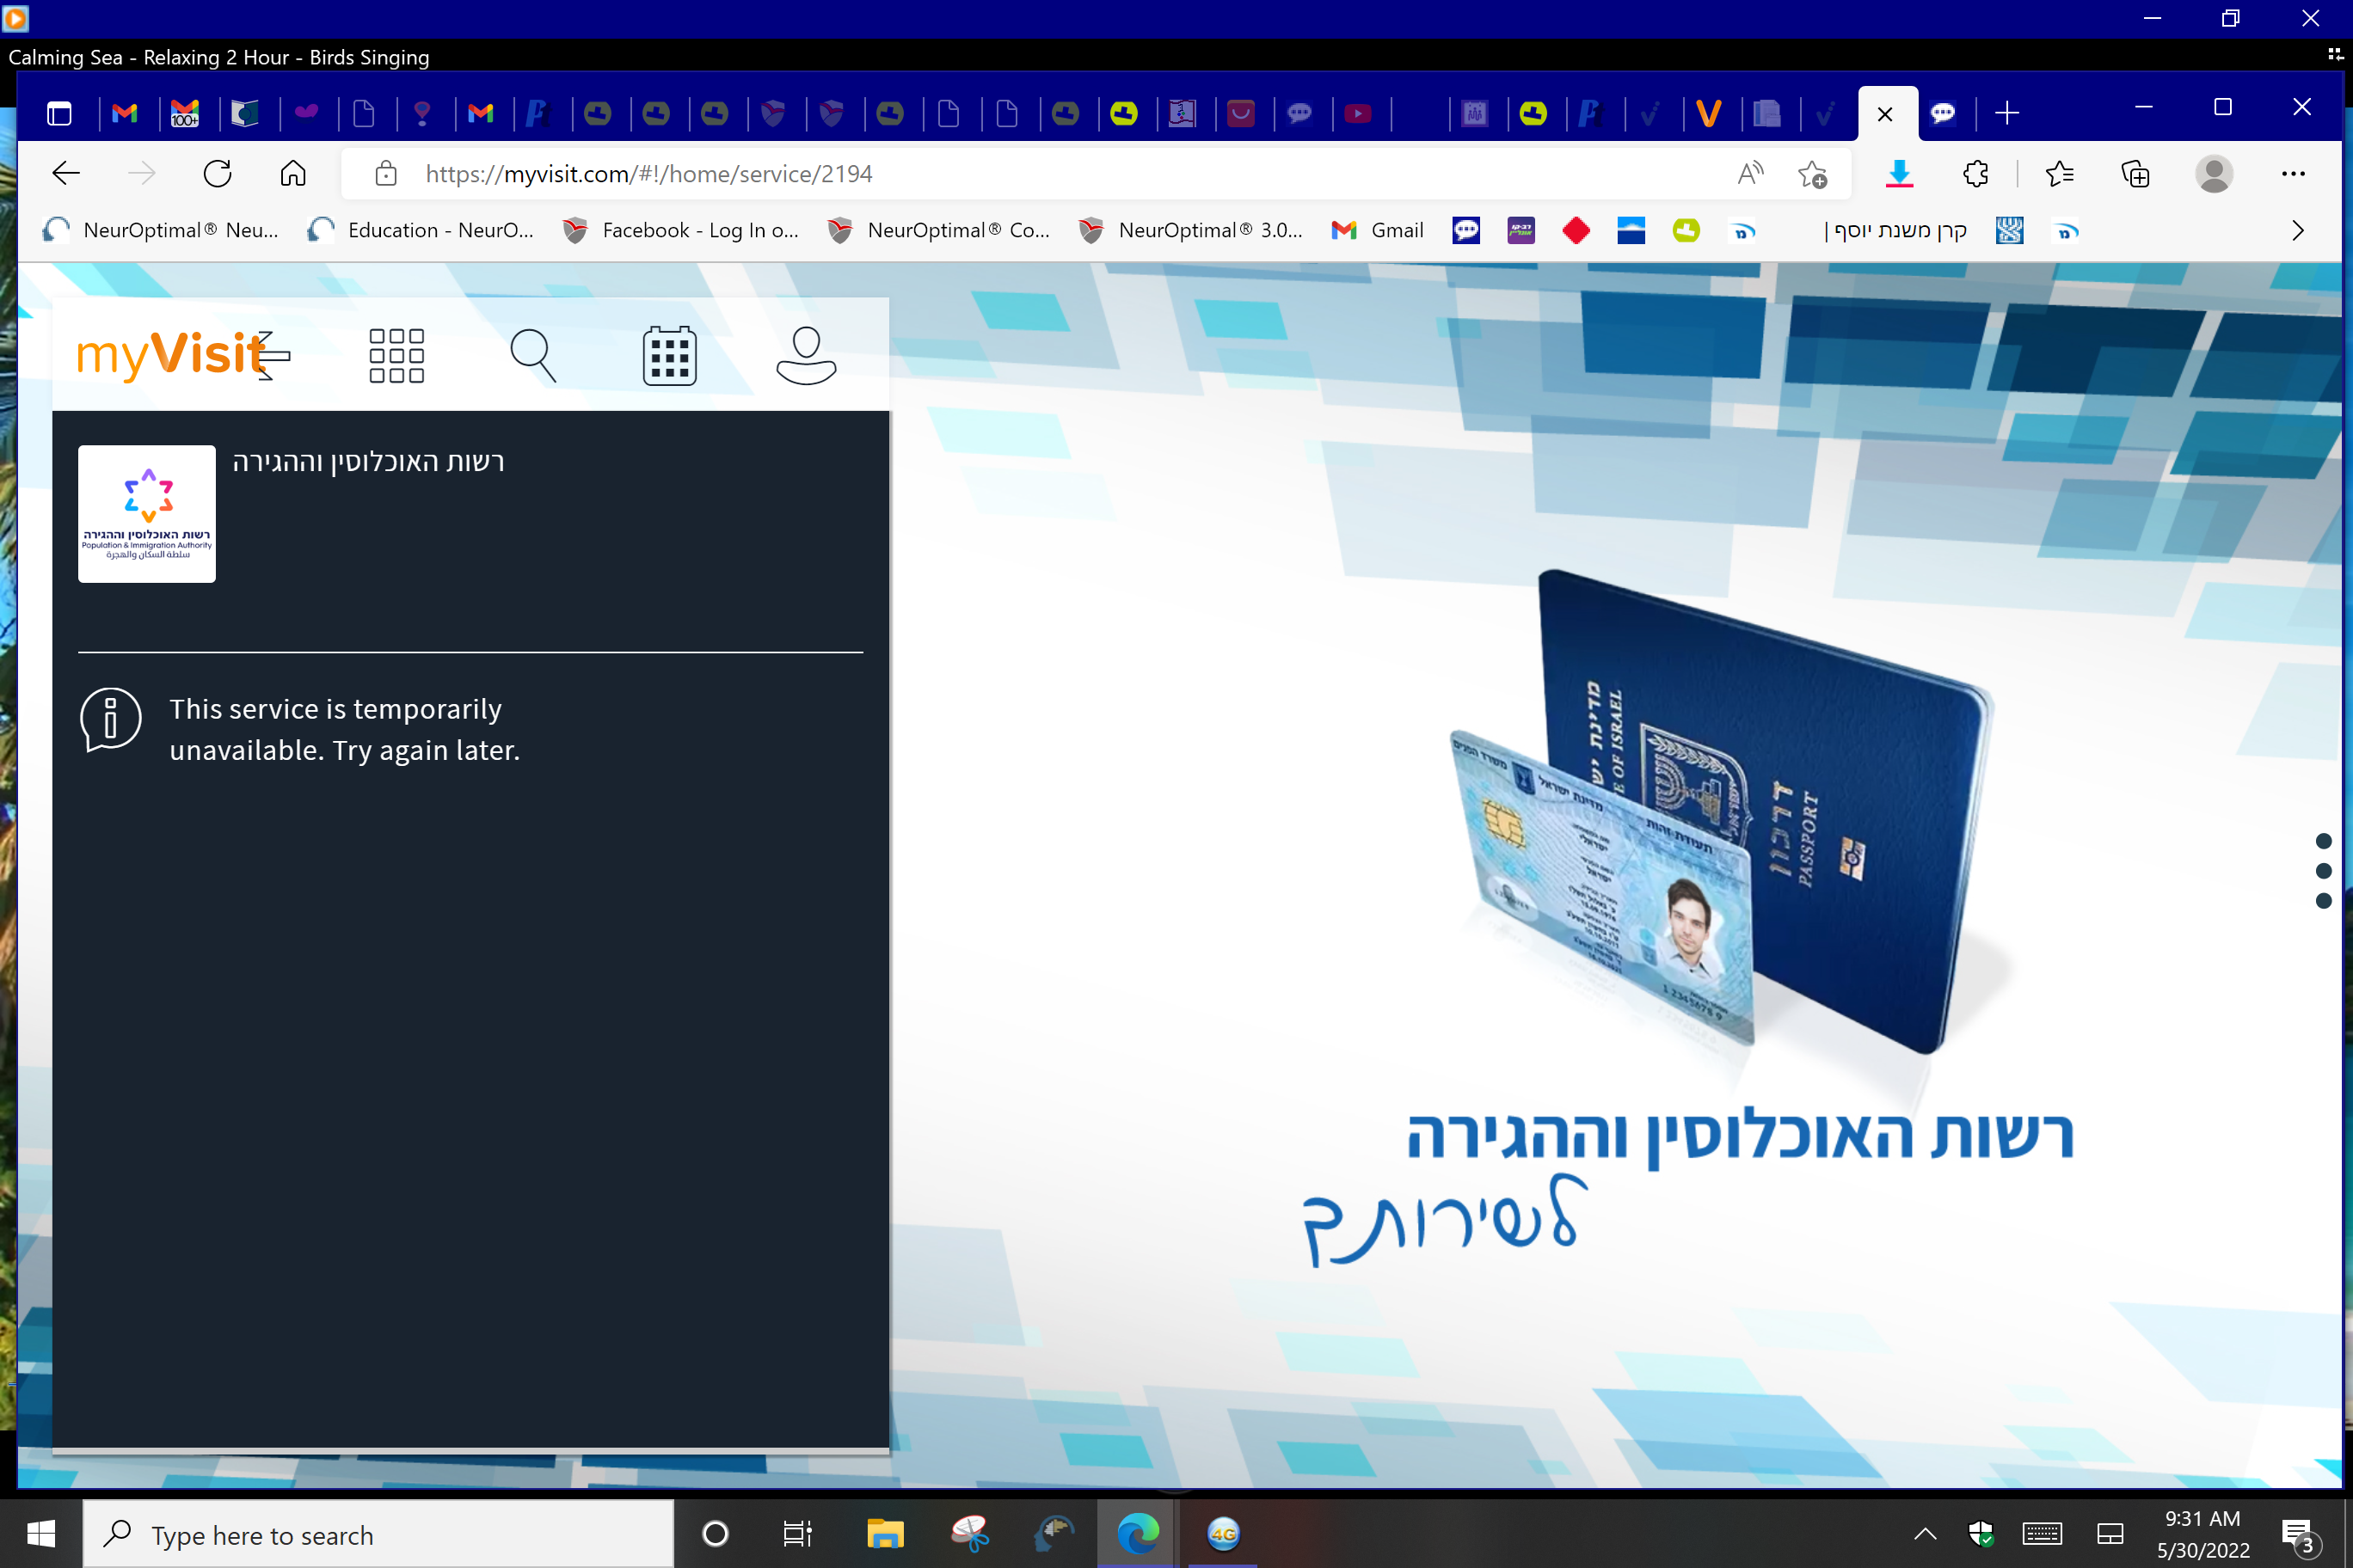2353x1568 pixels.
Task: Open the services grid icon next to myVisit logo
Action: pyautogui.click(x=396, y=354)
